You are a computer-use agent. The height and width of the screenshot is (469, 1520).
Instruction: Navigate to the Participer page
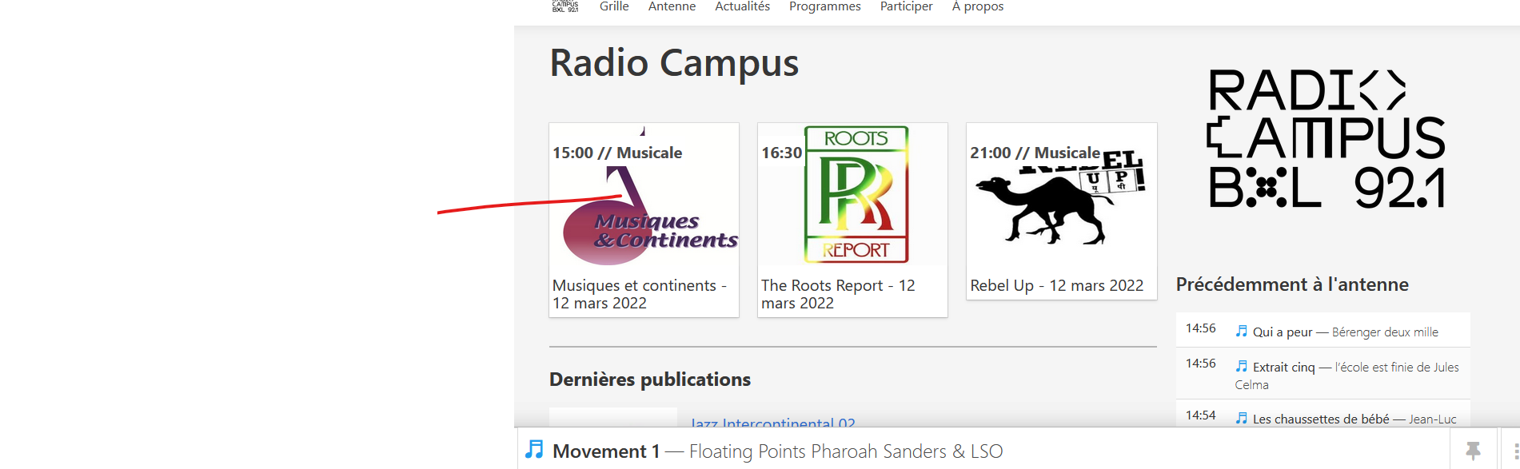pyautogui.click(x=906, y=7)
